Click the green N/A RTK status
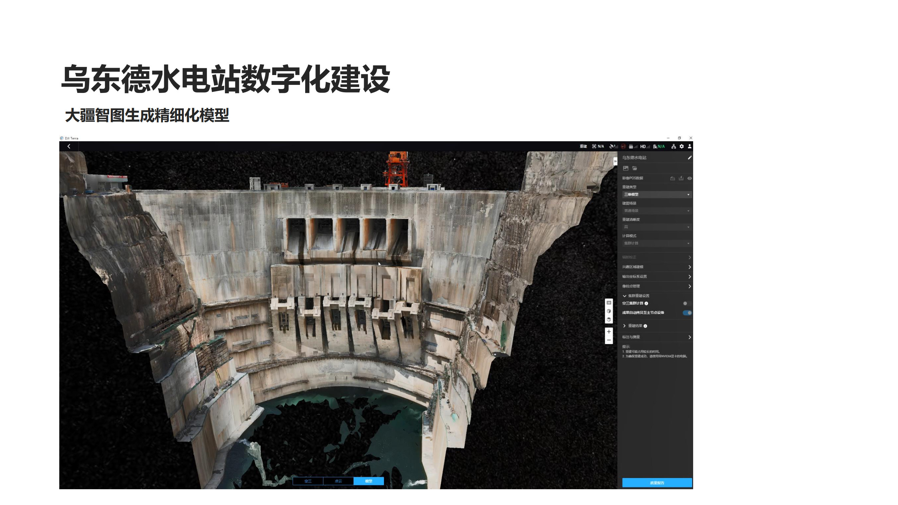Screen dimensions: 898x505 tap(659, 147)
